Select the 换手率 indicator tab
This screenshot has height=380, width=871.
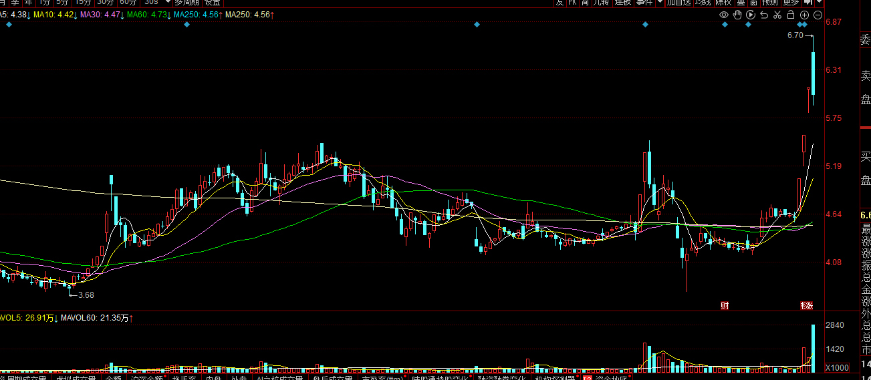[184, 377]
